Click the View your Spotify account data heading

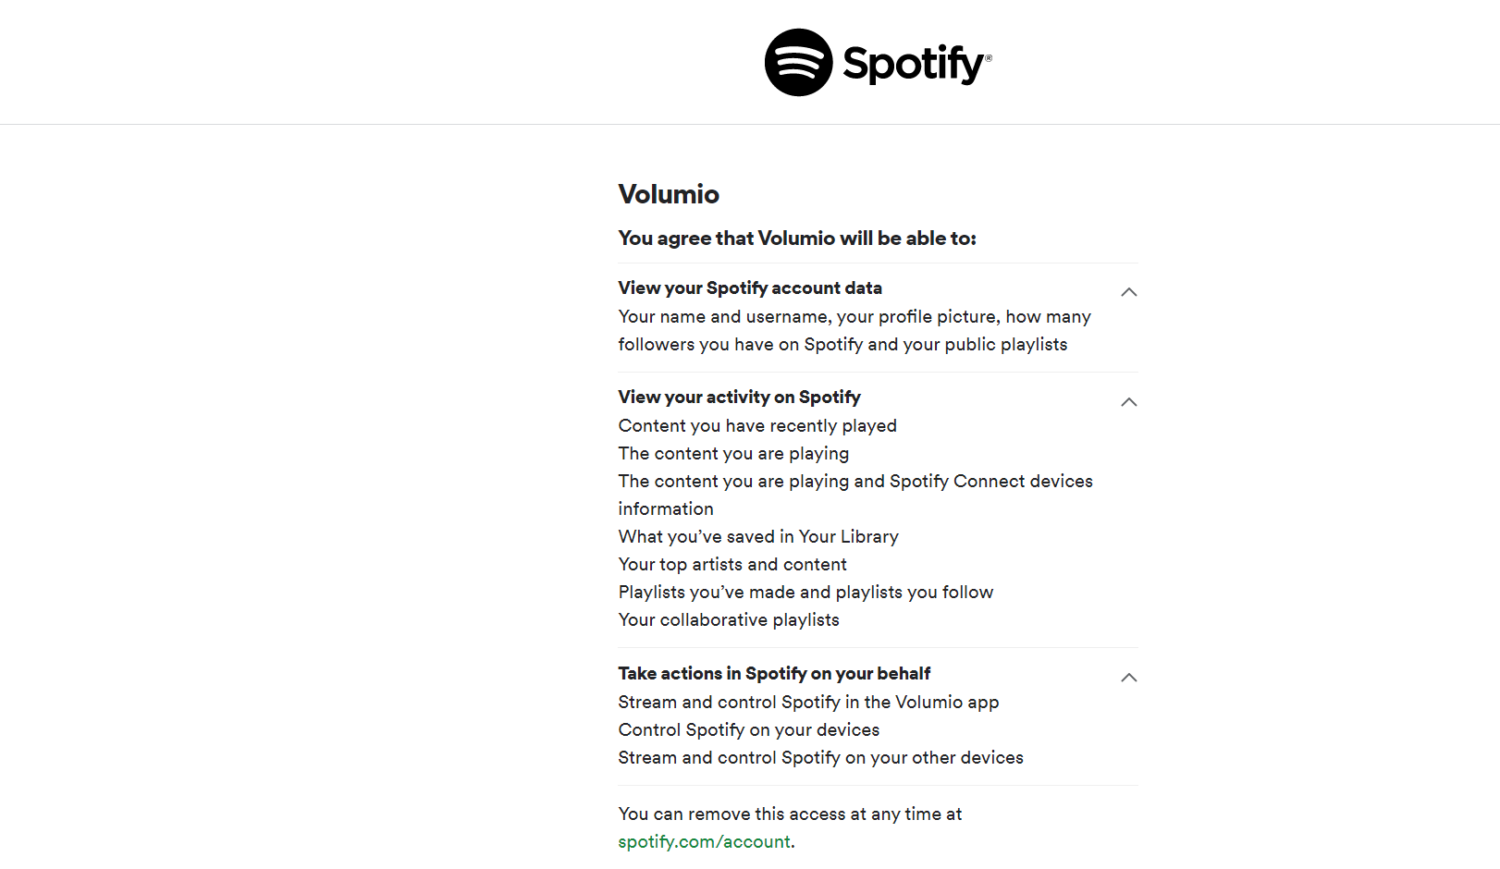point(750,288)
